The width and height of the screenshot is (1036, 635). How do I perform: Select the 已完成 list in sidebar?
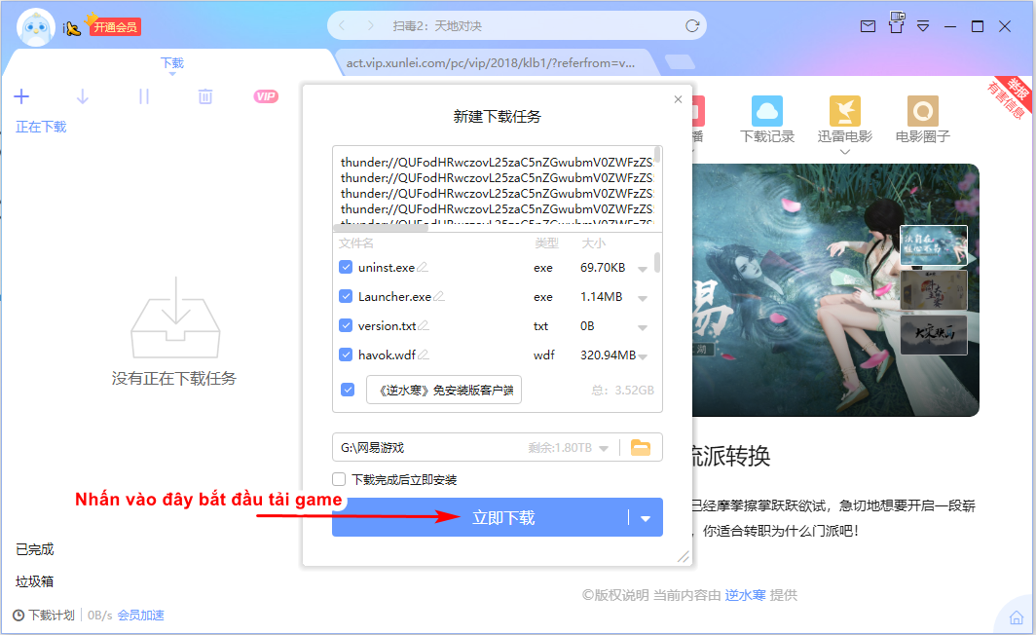point(34,549)
